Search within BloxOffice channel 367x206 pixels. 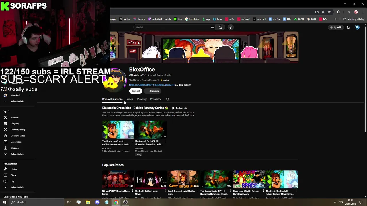tap(167, 99)
